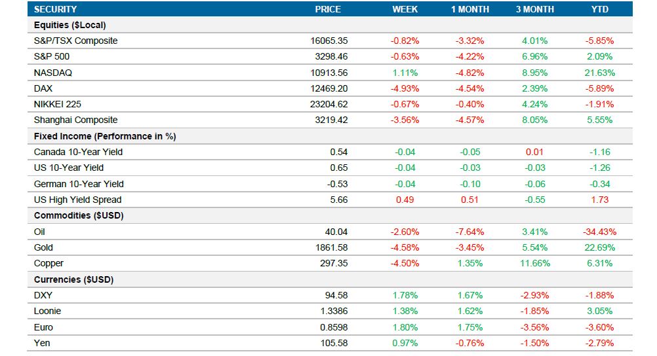Select the Loonie row label

pos(47,311)
